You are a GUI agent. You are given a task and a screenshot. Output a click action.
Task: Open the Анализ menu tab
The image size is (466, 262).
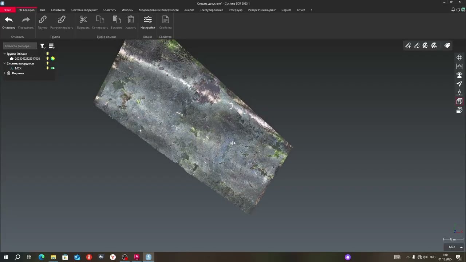[x=189, y=10]
